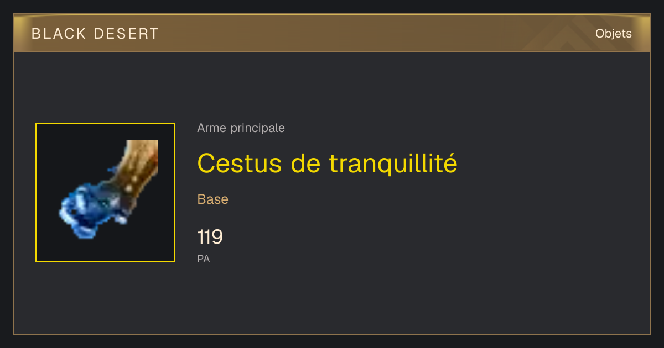
Task: Click the BLACK DESERT header title
Action: pos(95,34)
